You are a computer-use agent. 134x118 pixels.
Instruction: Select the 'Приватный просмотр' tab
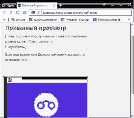click(37, 5)
